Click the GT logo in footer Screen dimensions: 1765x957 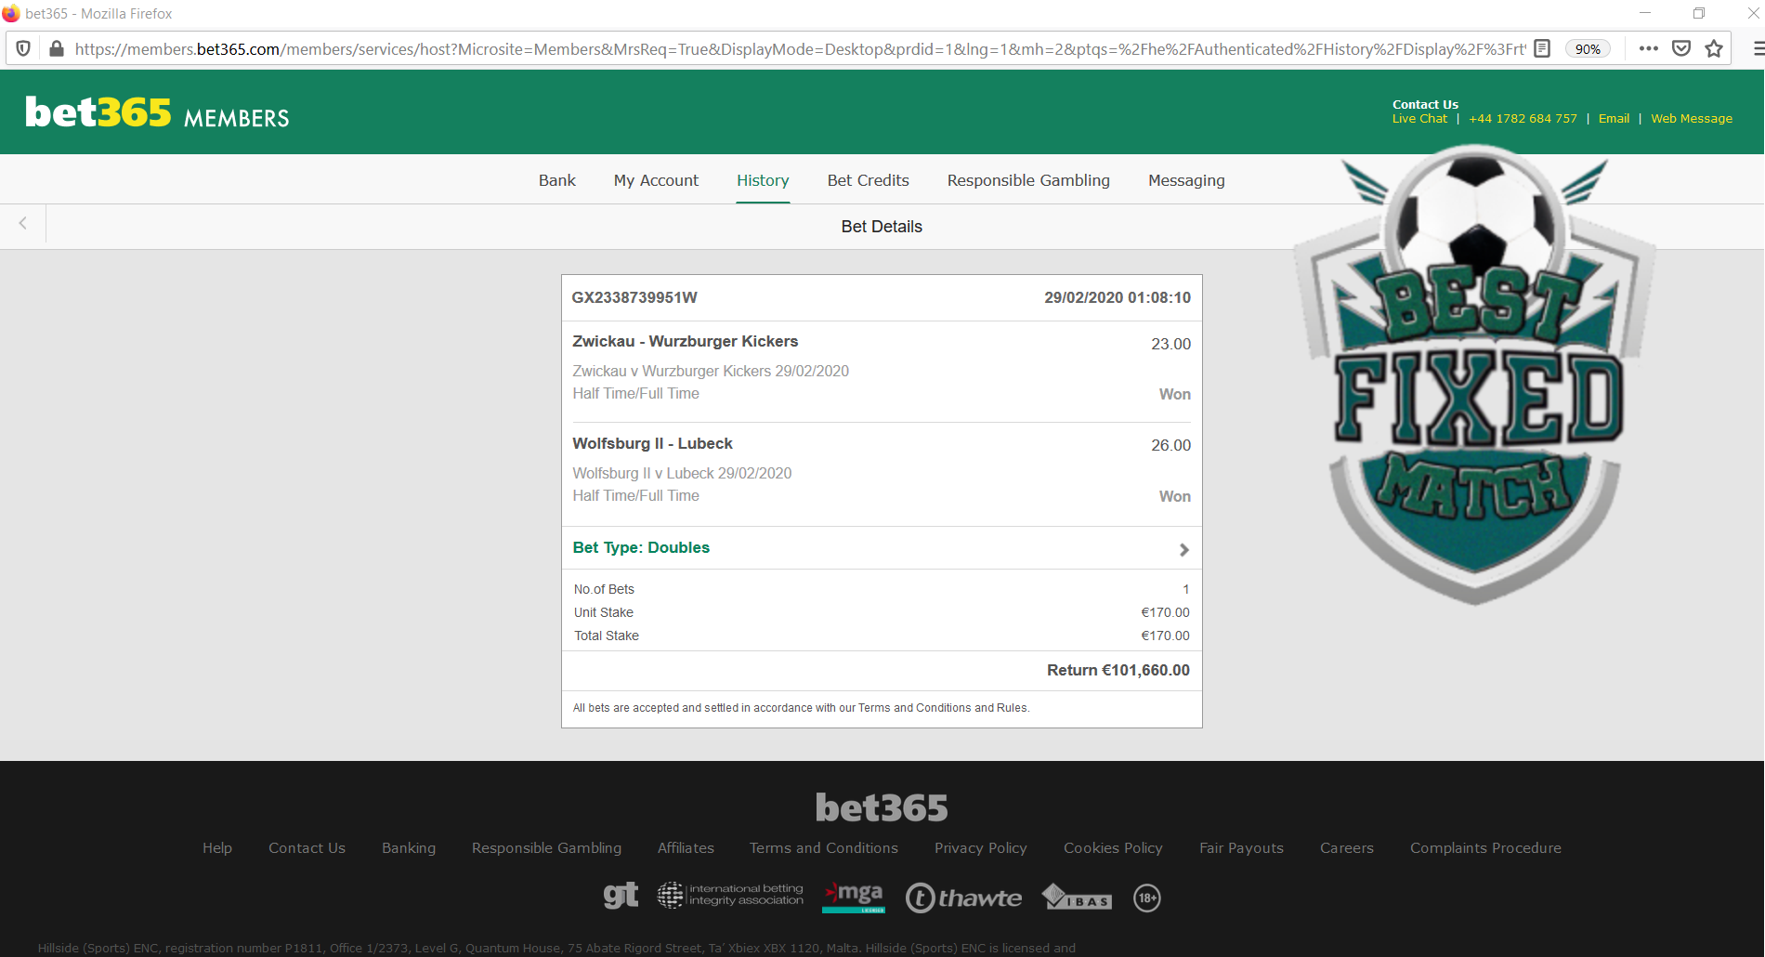click(x=621, y=896)
